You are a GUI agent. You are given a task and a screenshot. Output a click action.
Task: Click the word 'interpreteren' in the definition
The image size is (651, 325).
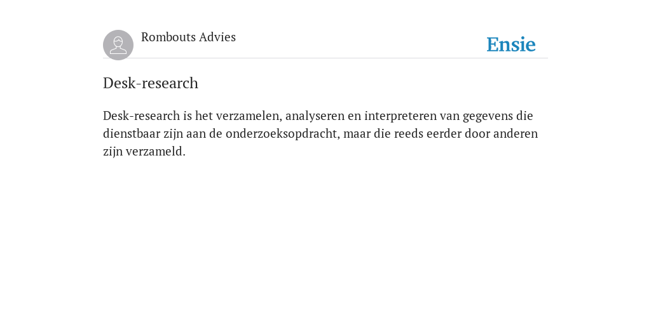coord(401,117)
